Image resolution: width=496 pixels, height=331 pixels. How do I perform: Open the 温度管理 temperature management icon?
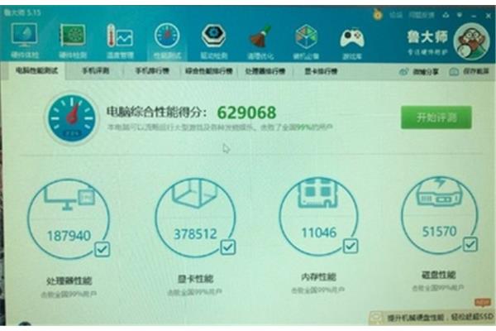click(x=120, y=36)
